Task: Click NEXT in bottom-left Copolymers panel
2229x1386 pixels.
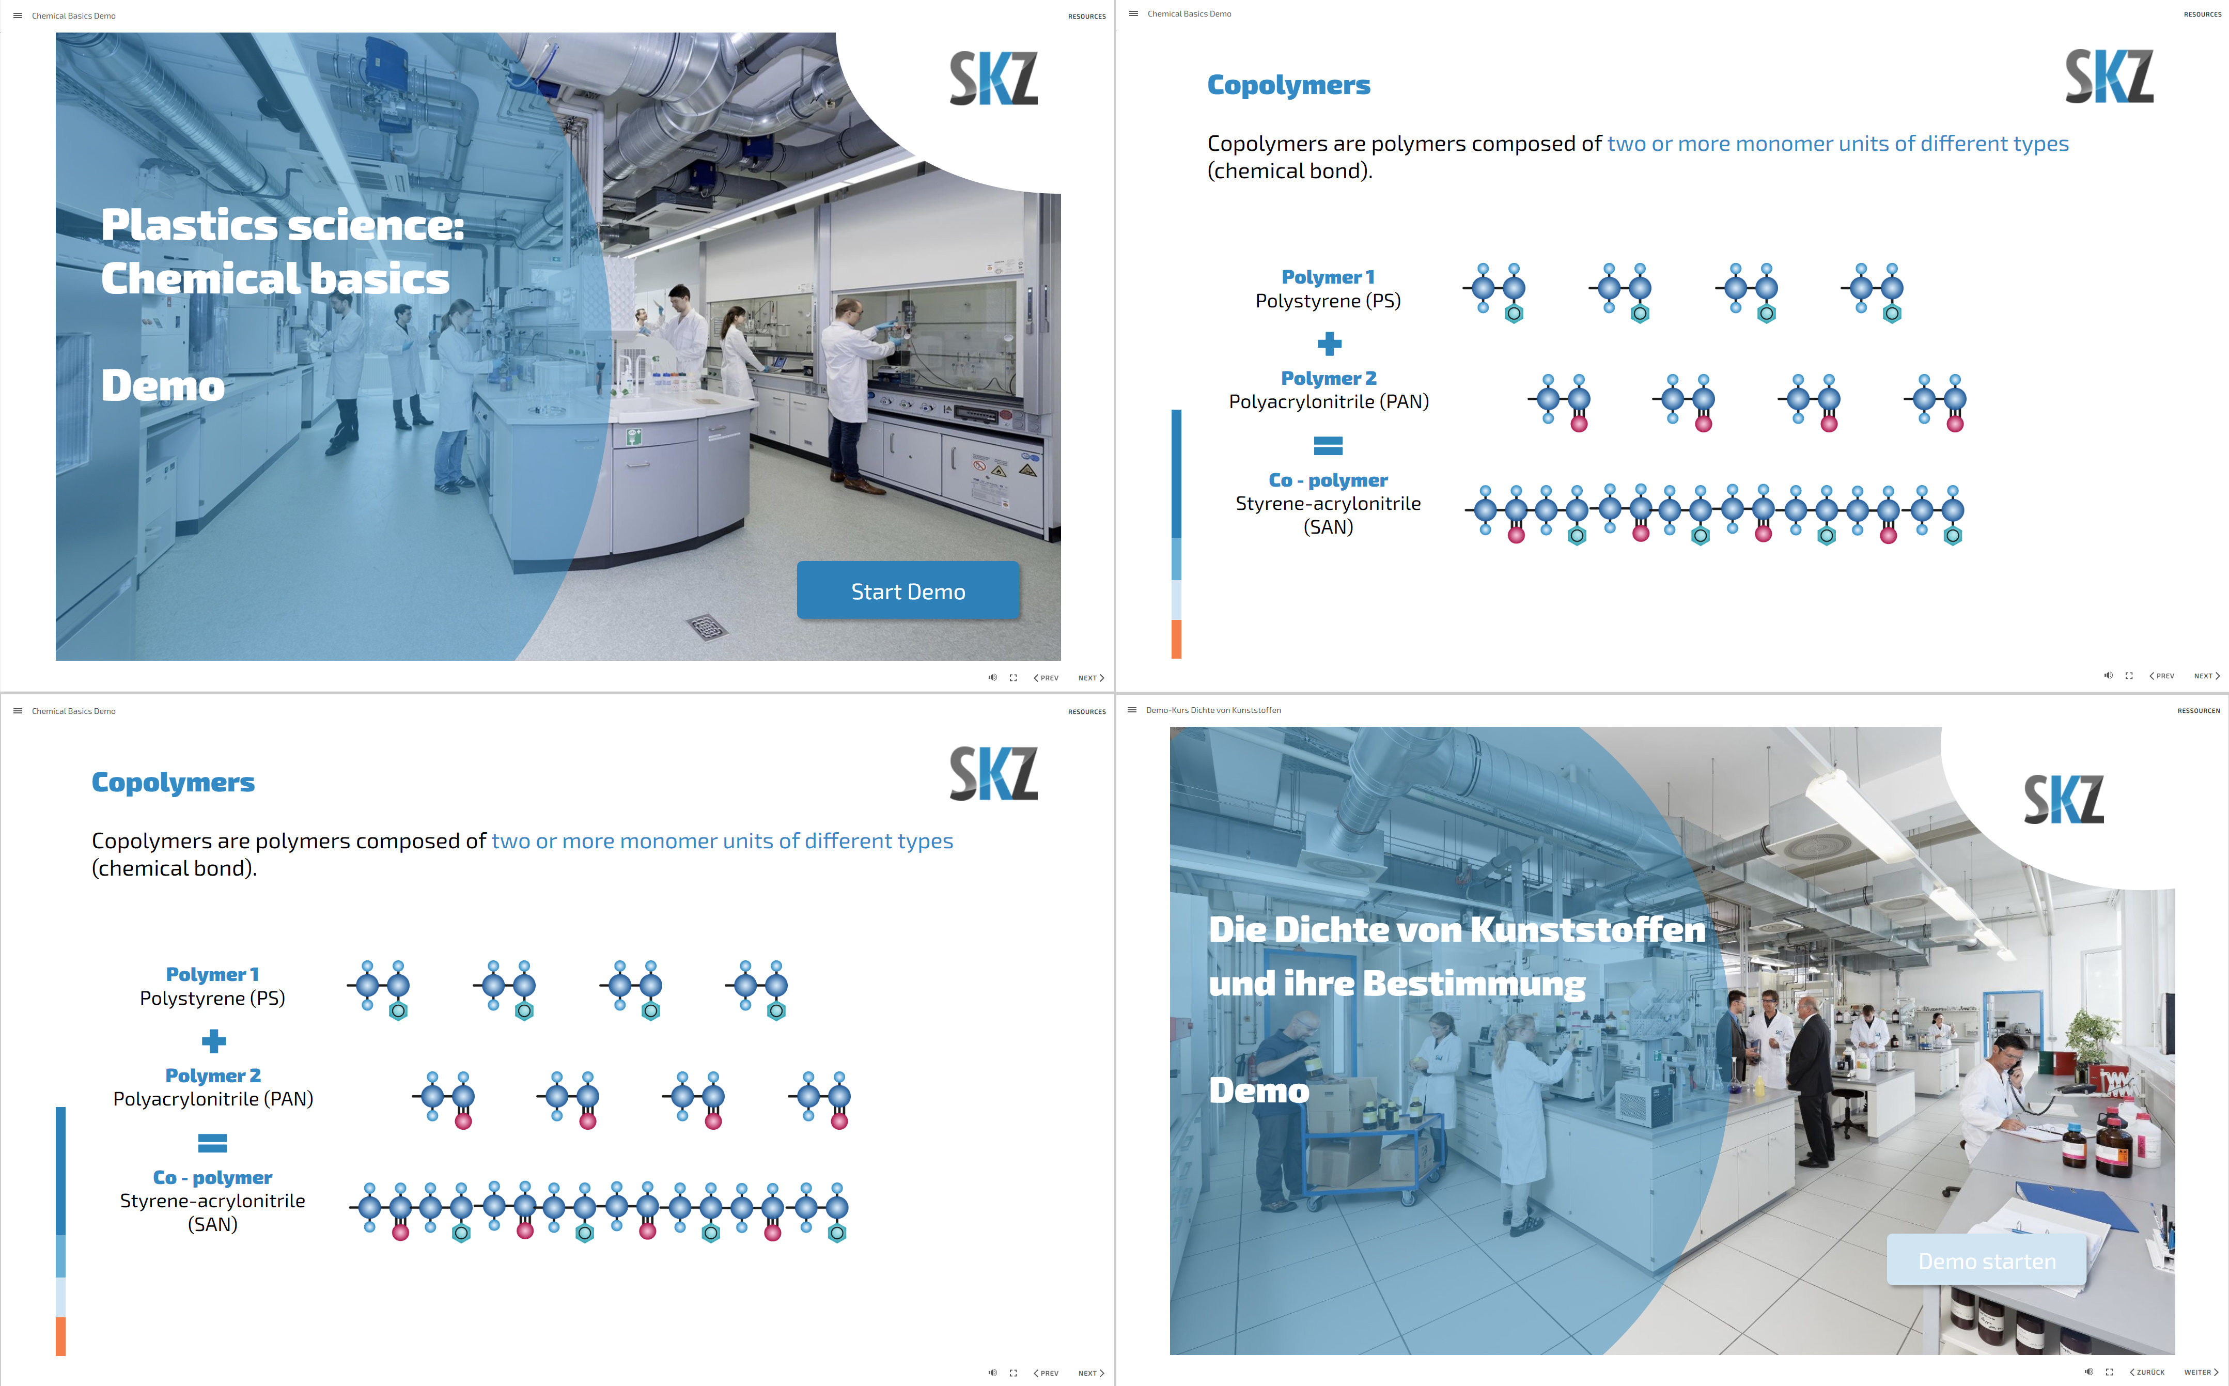Action: tap(1090, 1372)
